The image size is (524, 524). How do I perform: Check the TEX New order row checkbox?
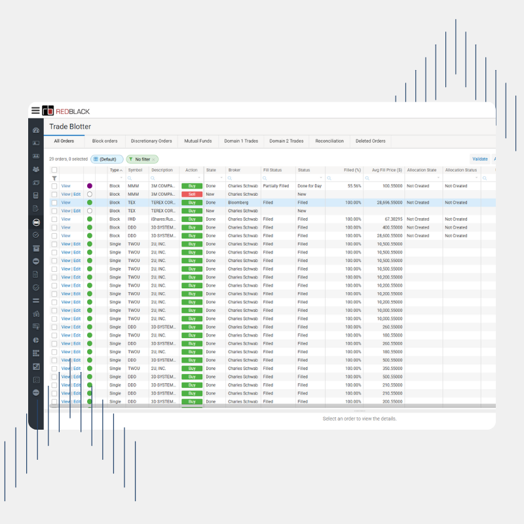(x=54, y=211)
